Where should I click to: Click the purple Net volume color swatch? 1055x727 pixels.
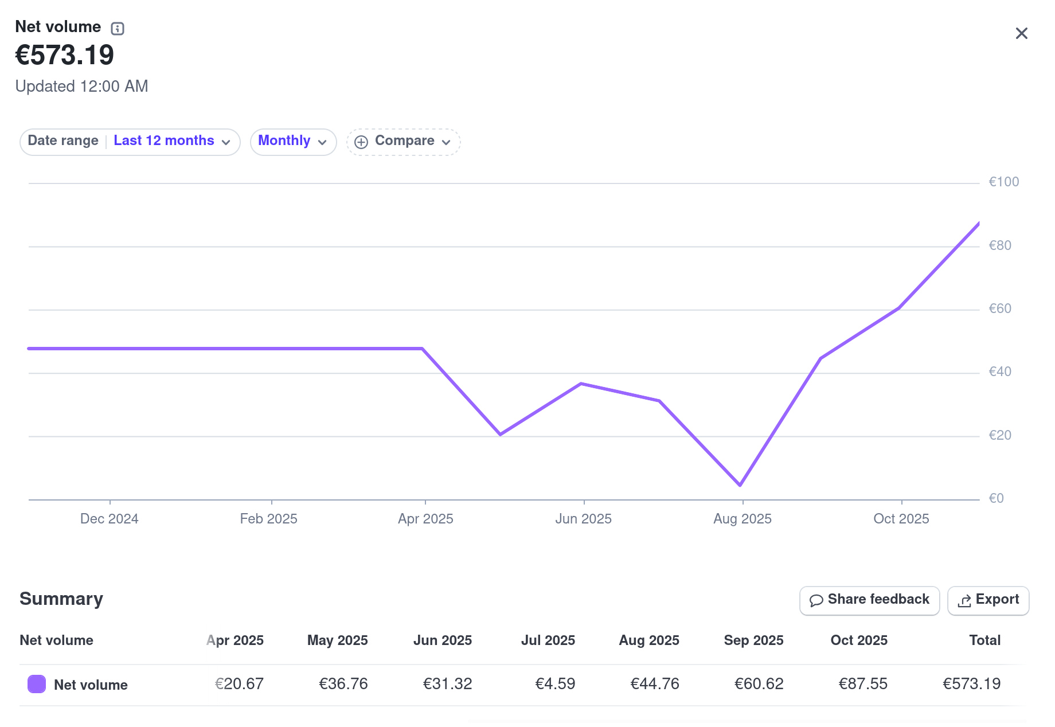[37, 684]
